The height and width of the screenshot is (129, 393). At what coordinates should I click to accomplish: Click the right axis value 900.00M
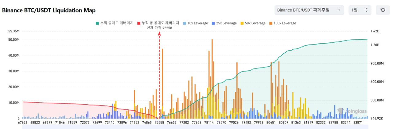377,64
